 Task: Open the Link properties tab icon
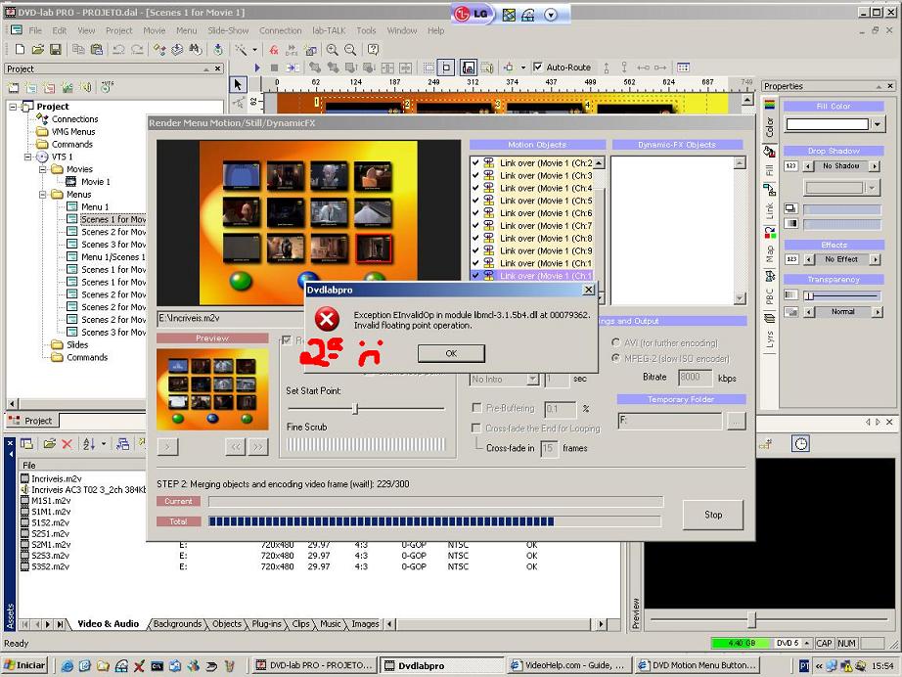(769, 189)
